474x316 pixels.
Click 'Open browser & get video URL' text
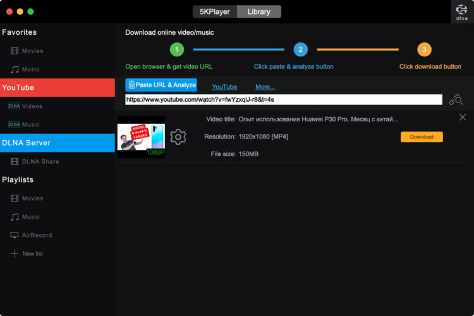(x=169, y=67)
